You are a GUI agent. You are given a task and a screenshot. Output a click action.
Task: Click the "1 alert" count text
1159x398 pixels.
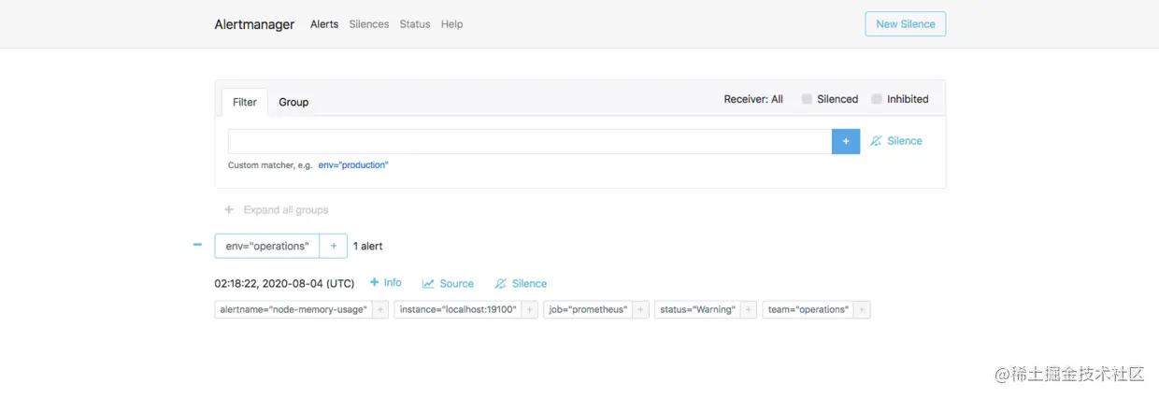[367, 246]
